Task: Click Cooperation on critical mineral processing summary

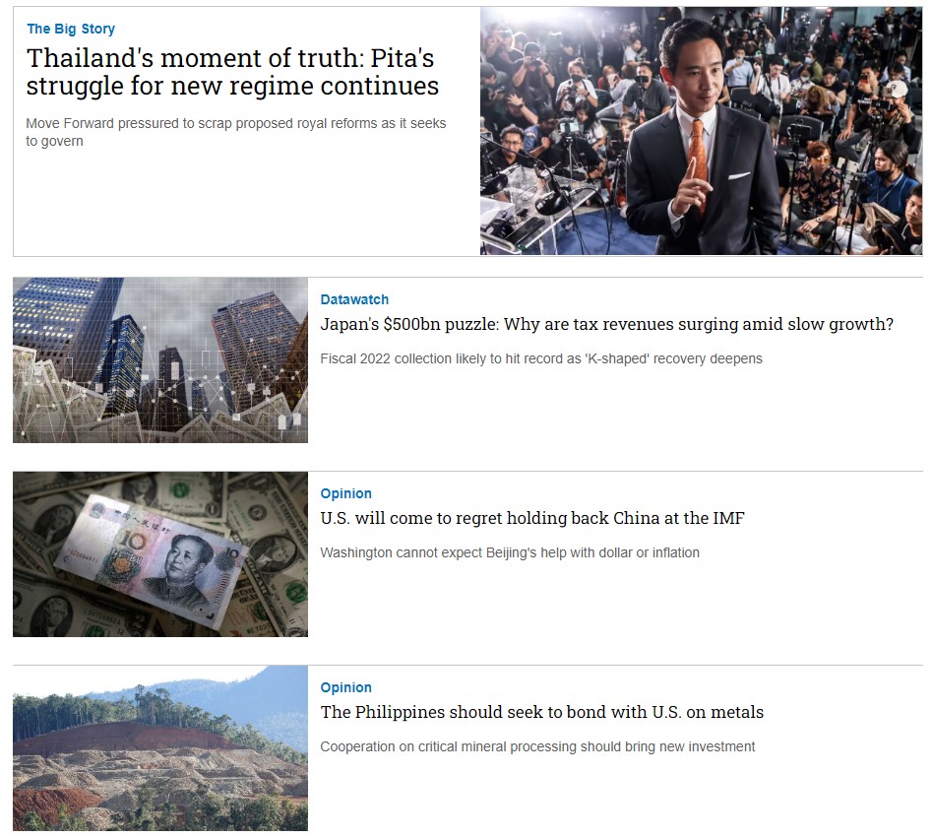Action: coord(537,746)
